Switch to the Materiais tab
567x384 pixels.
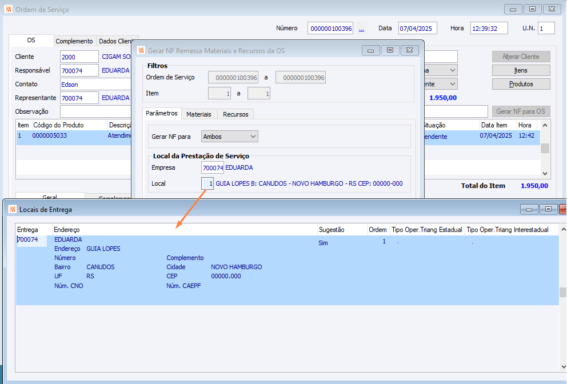pyautogui.click(x=199, y=114)
